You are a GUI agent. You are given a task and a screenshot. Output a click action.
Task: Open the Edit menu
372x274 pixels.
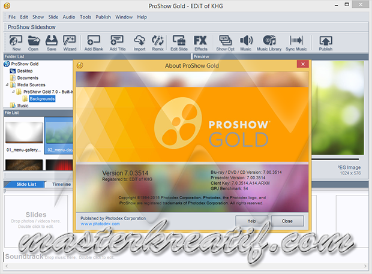pyautogui.click(x=24, y=17)
